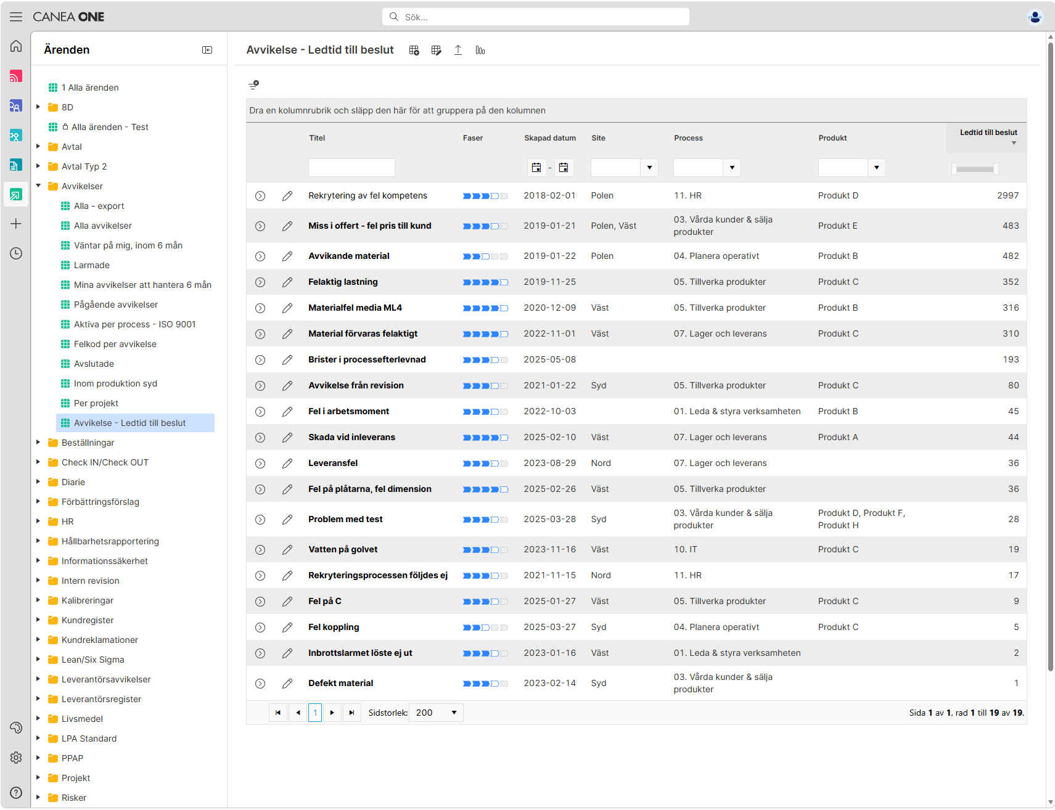Go to last page in pager
1055x810 pixels.
351,713
